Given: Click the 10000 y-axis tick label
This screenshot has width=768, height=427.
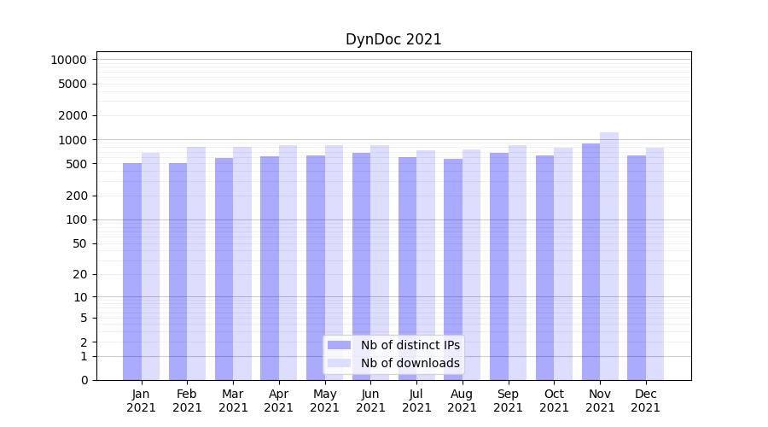Looking at the screenshot, I should [68, 60].
